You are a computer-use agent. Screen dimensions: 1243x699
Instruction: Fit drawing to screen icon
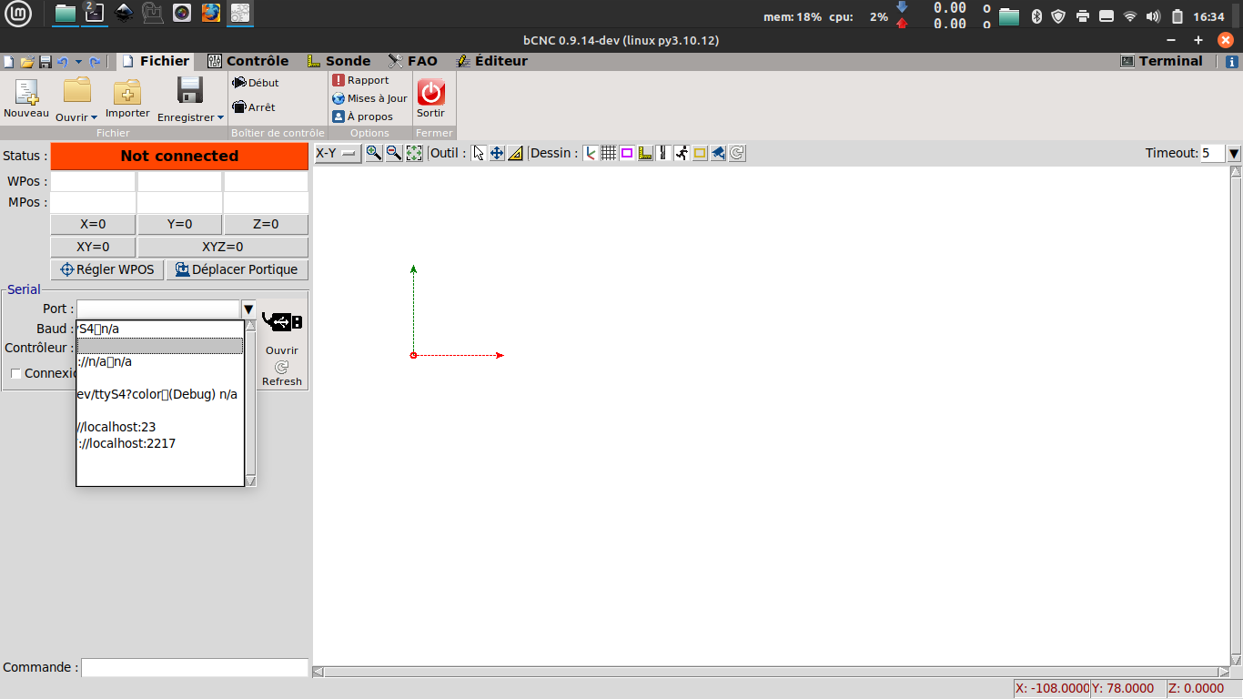coord(414,154)
